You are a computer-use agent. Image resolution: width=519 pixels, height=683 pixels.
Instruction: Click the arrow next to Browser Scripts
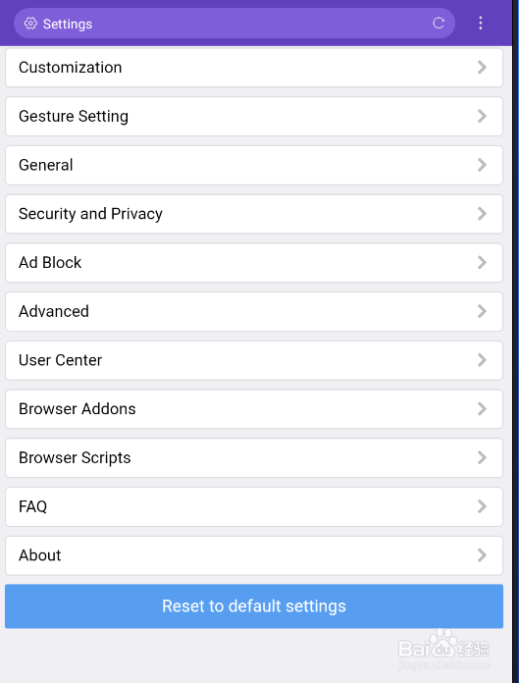coord(482,458)
